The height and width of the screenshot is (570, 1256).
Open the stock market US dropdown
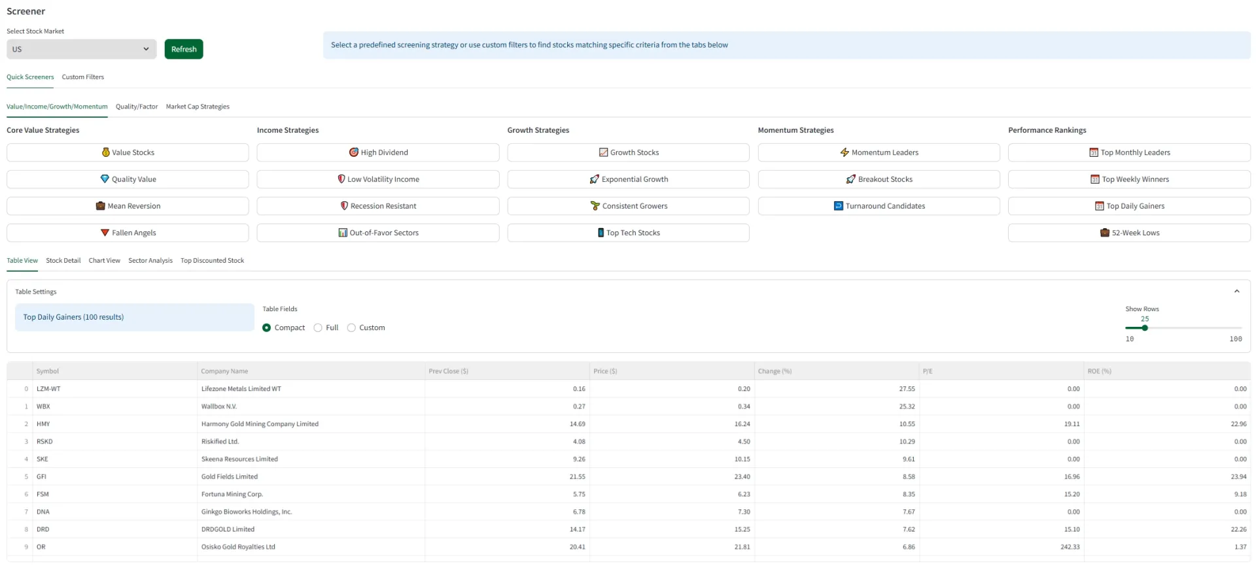pyautogui.click(x=81, y=49)
